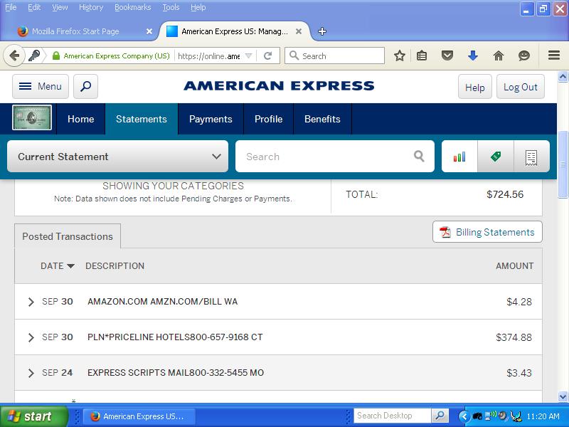Open Billing Statements PDF link
569x427 pixels.
point(487,232)
